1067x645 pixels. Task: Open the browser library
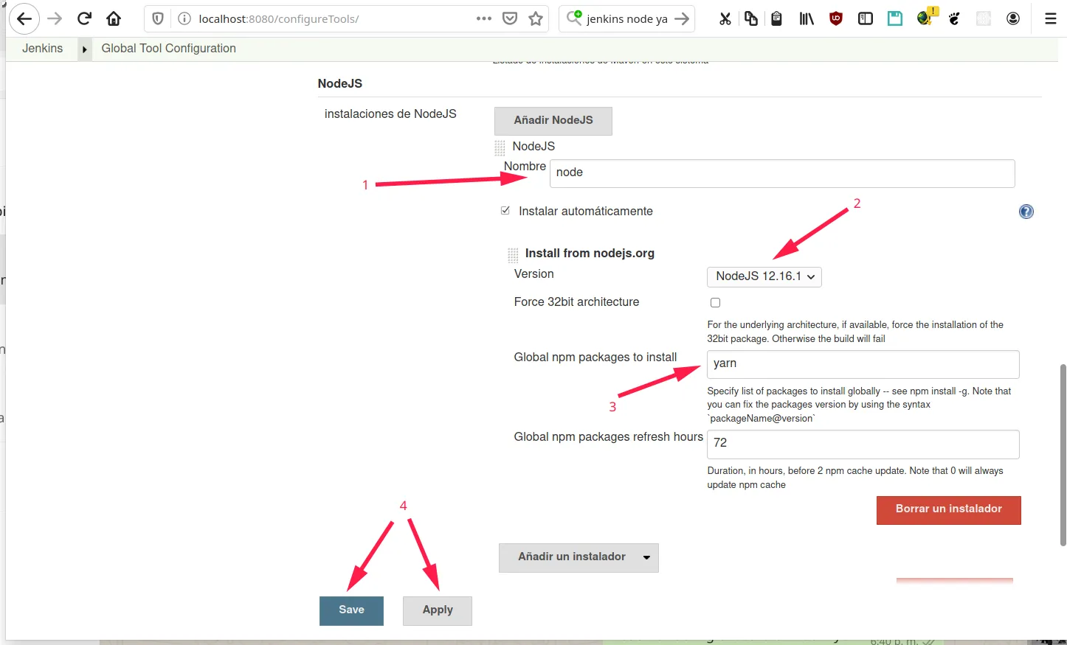click(807, 19)
